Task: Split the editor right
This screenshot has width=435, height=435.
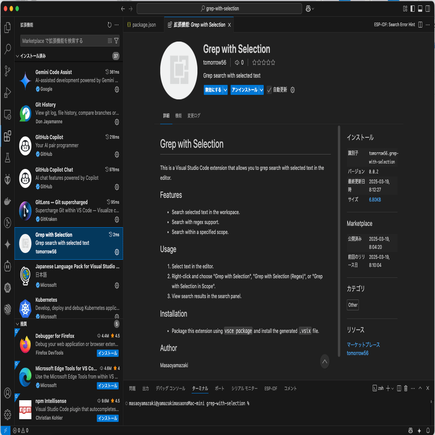Action: tap(420, 25)
